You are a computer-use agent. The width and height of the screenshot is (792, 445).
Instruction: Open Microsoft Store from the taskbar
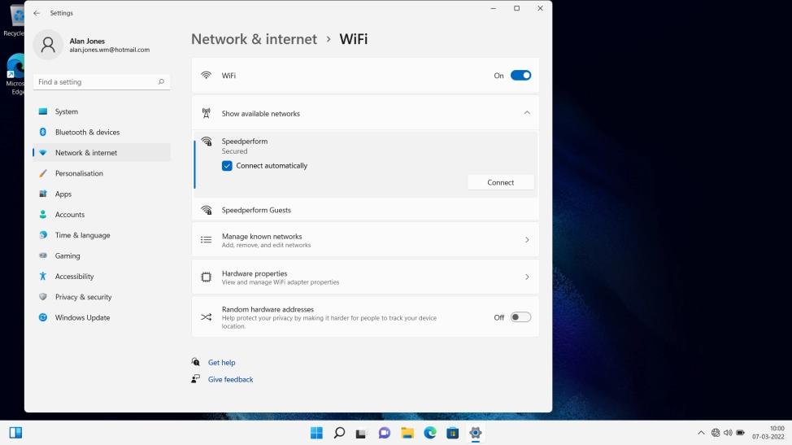453,433
